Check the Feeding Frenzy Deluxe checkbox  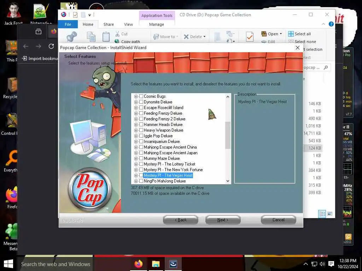[141, 113]
